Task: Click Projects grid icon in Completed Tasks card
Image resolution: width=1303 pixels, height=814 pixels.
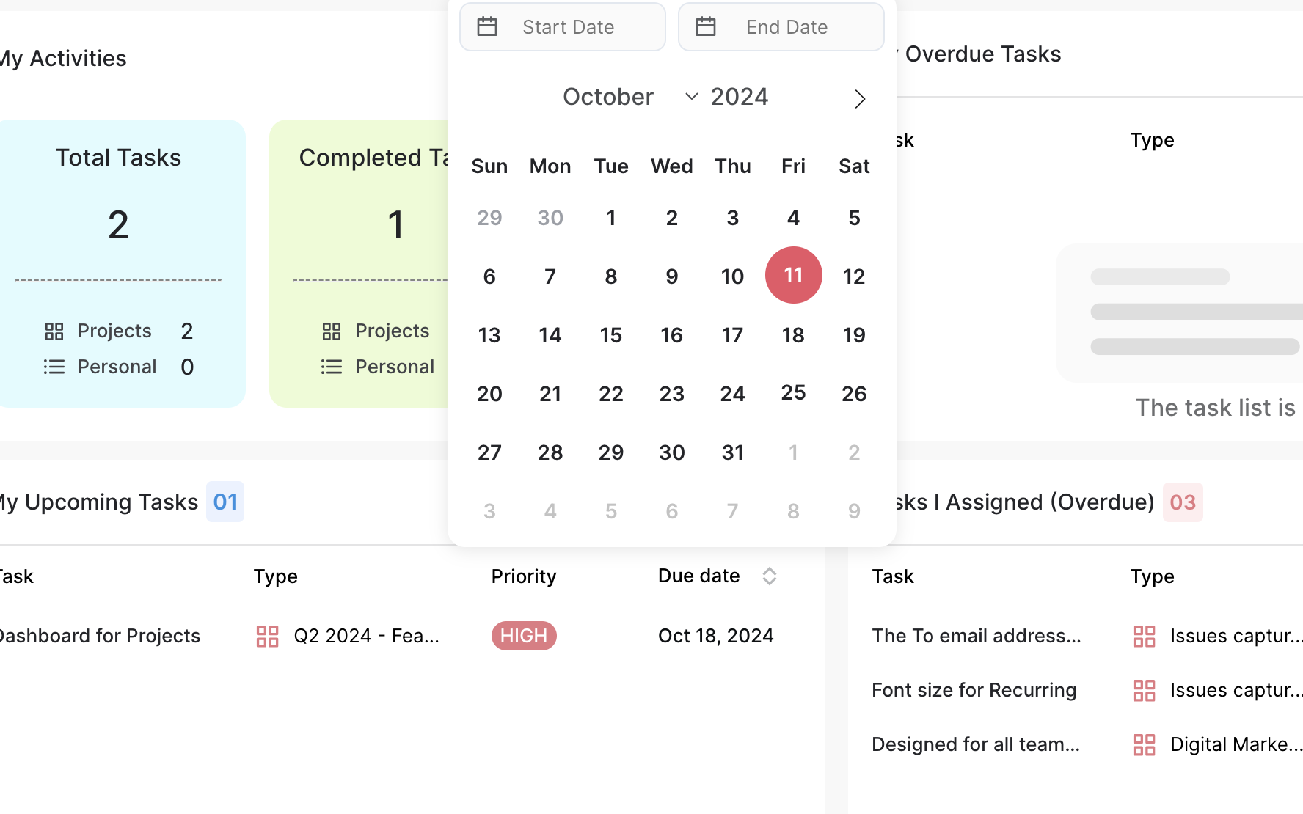Action: (x=332, y=331)
